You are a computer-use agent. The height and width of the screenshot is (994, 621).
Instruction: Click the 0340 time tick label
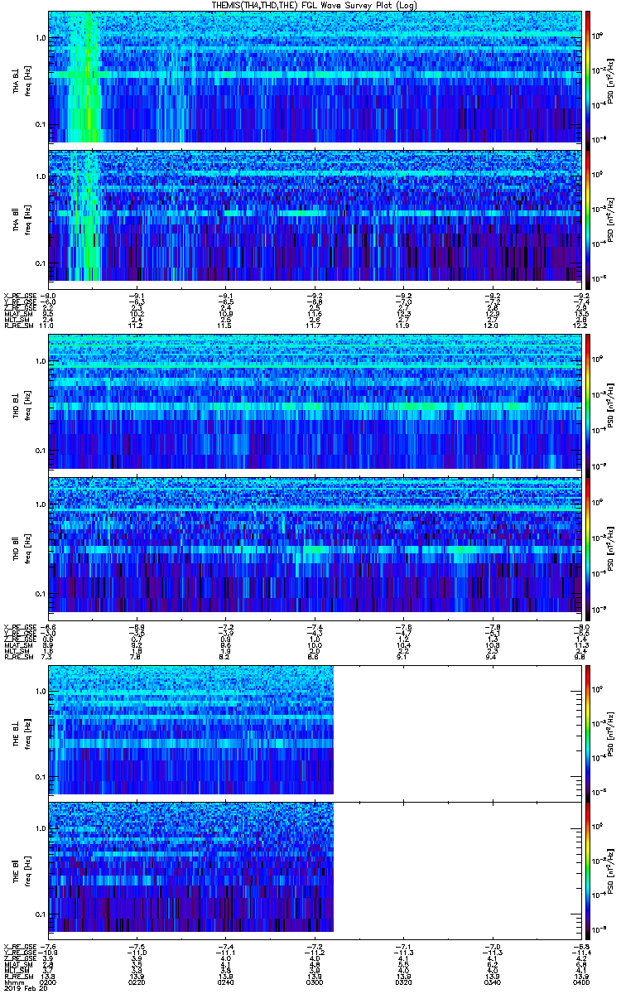click(492, 982)
